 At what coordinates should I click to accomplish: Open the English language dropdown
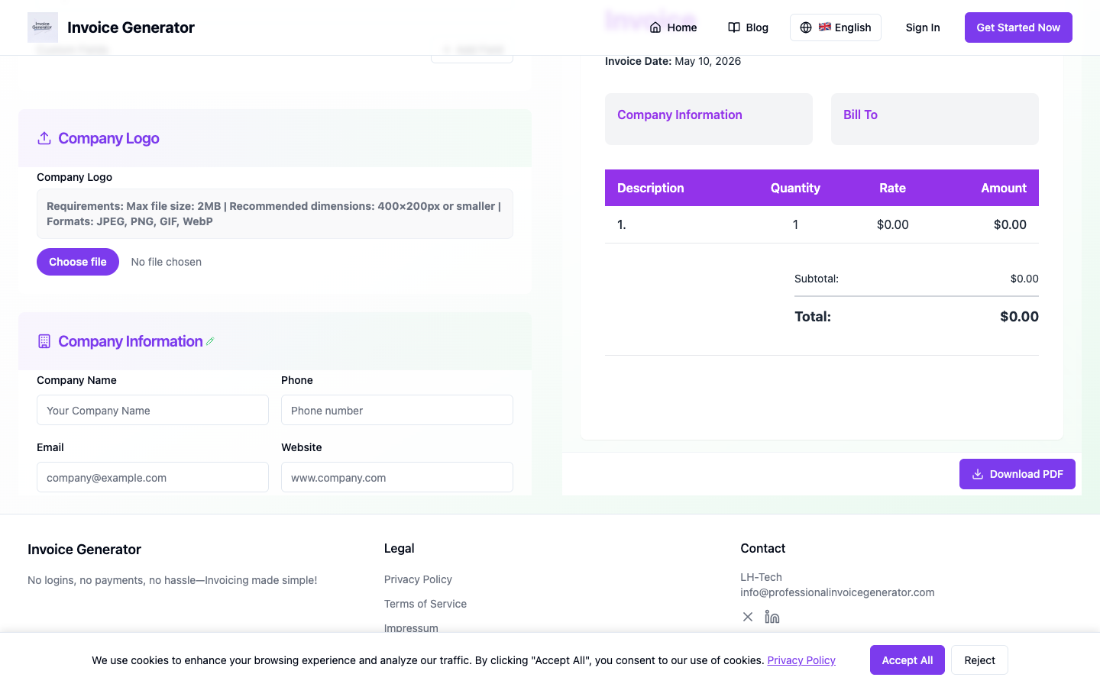836,27
